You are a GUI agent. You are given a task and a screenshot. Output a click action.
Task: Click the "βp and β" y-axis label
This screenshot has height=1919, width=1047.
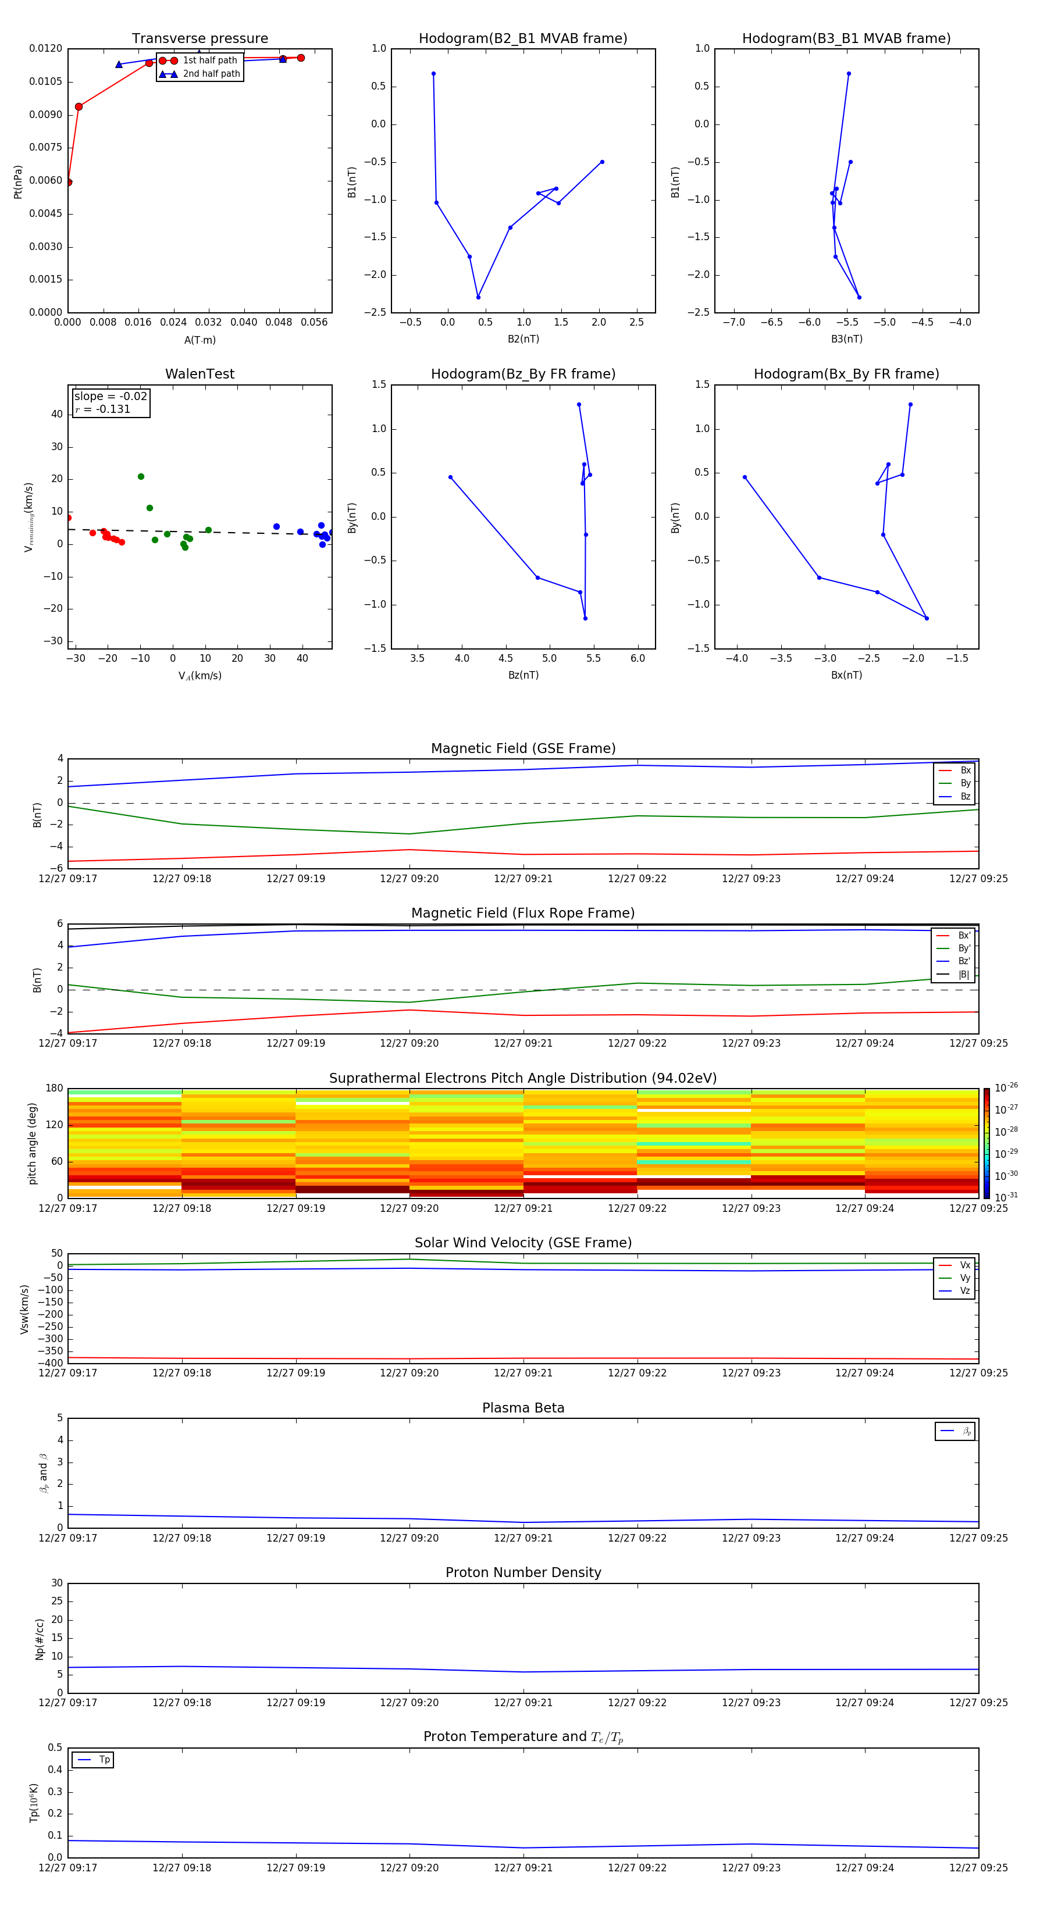point(43,1473)
